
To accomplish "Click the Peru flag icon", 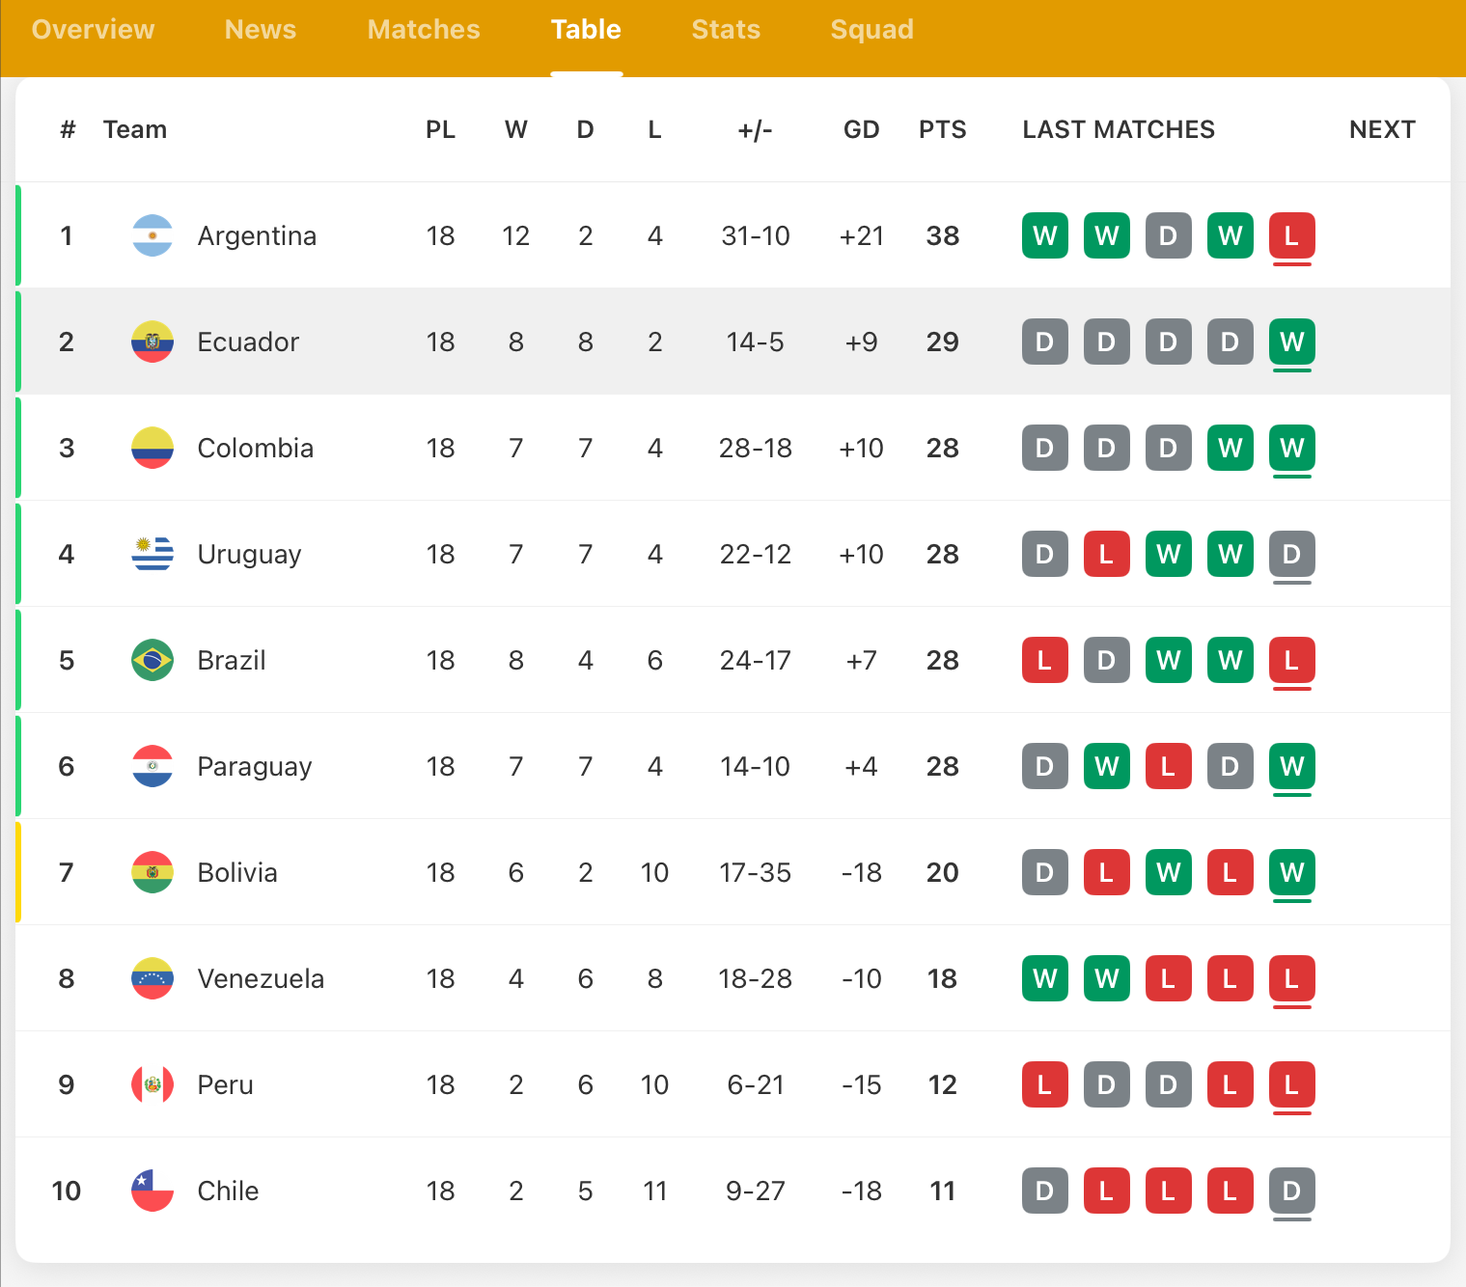I will 152,1084.
